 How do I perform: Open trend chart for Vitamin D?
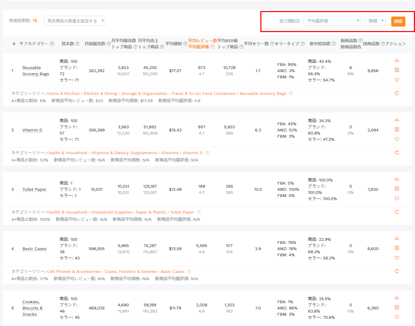pyautogui.click(x=397, y=120)
